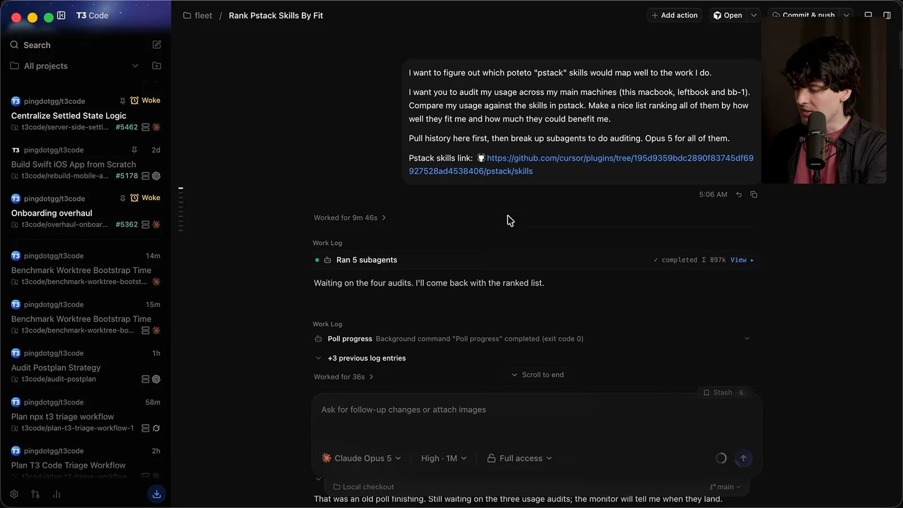Open the Benchmark Worktree Bootstrap Time 14m thread

coord(86,269)
